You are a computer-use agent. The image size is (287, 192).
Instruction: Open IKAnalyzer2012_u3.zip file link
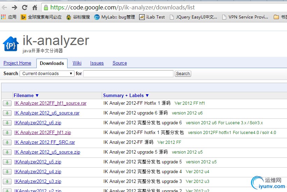[x=38, y=182]
